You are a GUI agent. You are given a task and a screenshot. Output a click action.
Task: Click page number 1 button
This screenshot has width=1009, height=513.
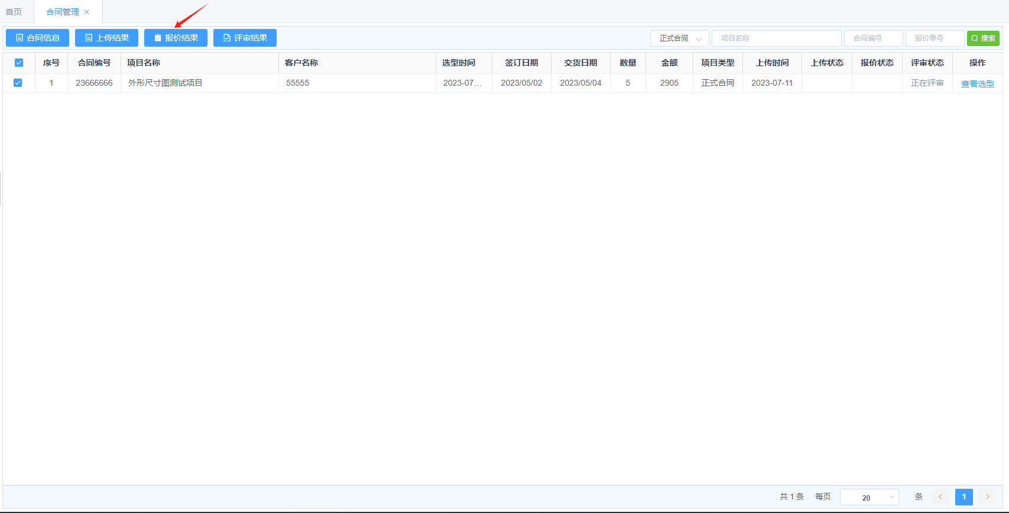click(963, 497)
